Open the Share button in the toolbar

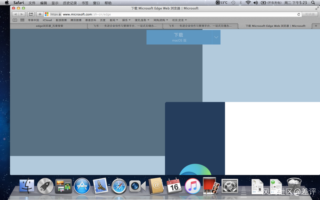(31, 14)
